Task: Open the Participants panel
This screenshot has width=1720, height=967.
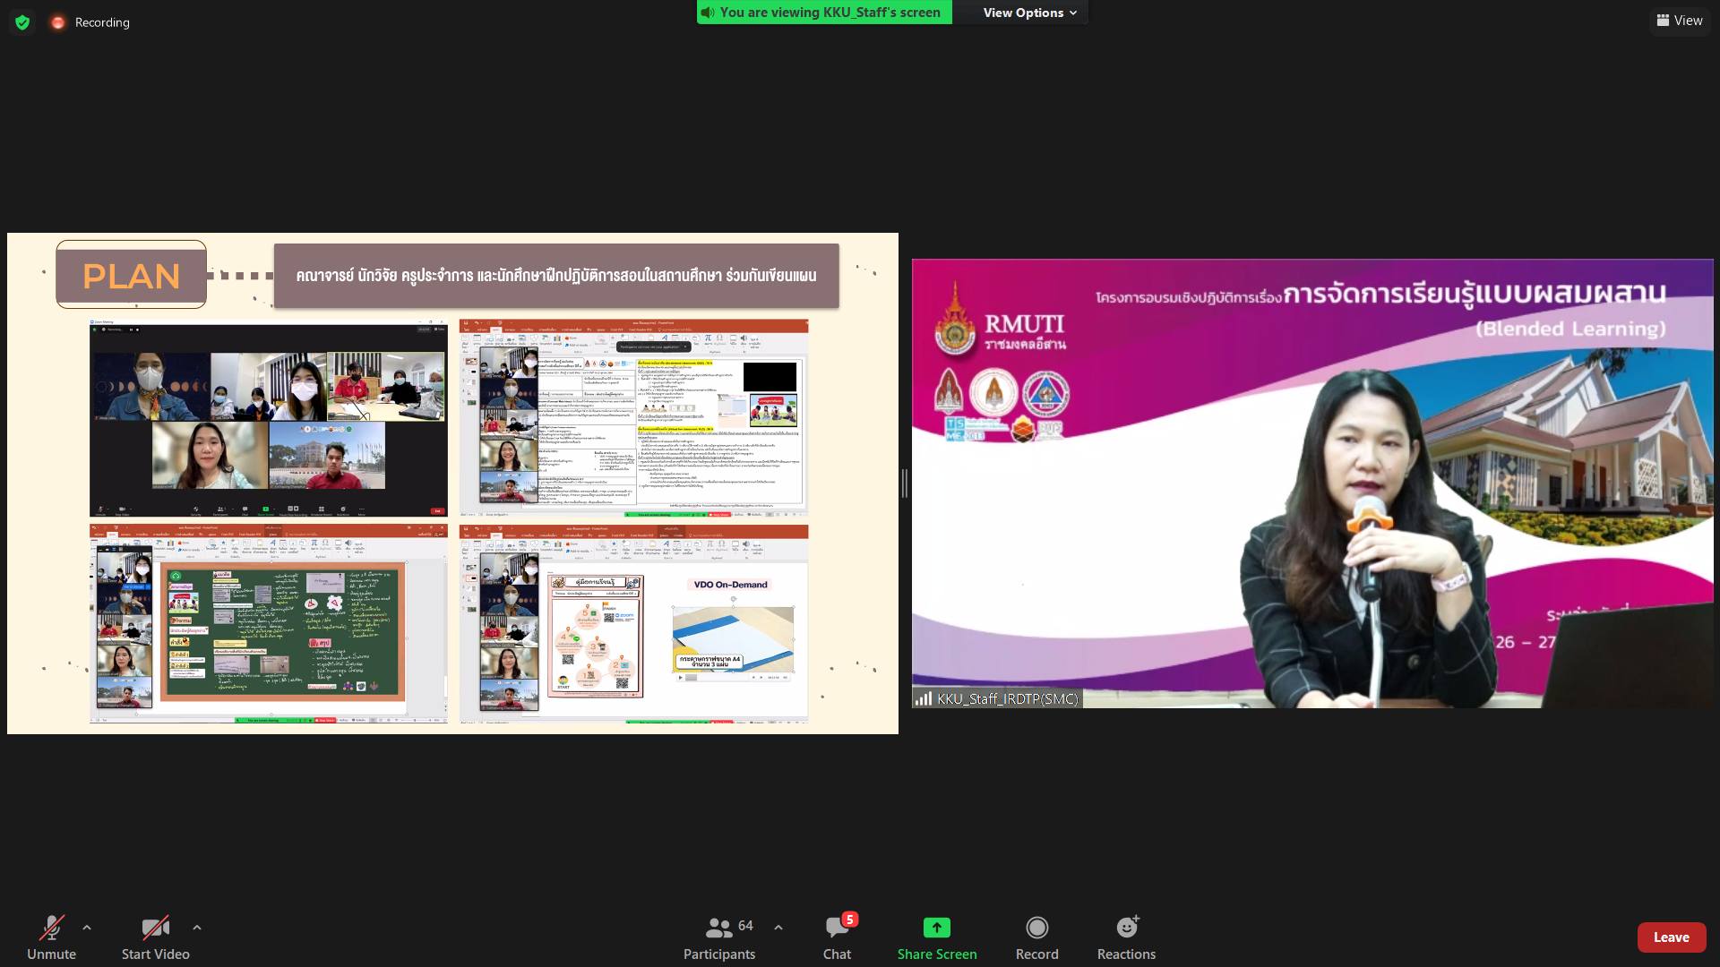Action: 719,937
